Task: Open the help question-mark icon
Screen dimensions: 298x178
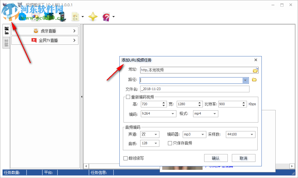Action: point(106,17)
